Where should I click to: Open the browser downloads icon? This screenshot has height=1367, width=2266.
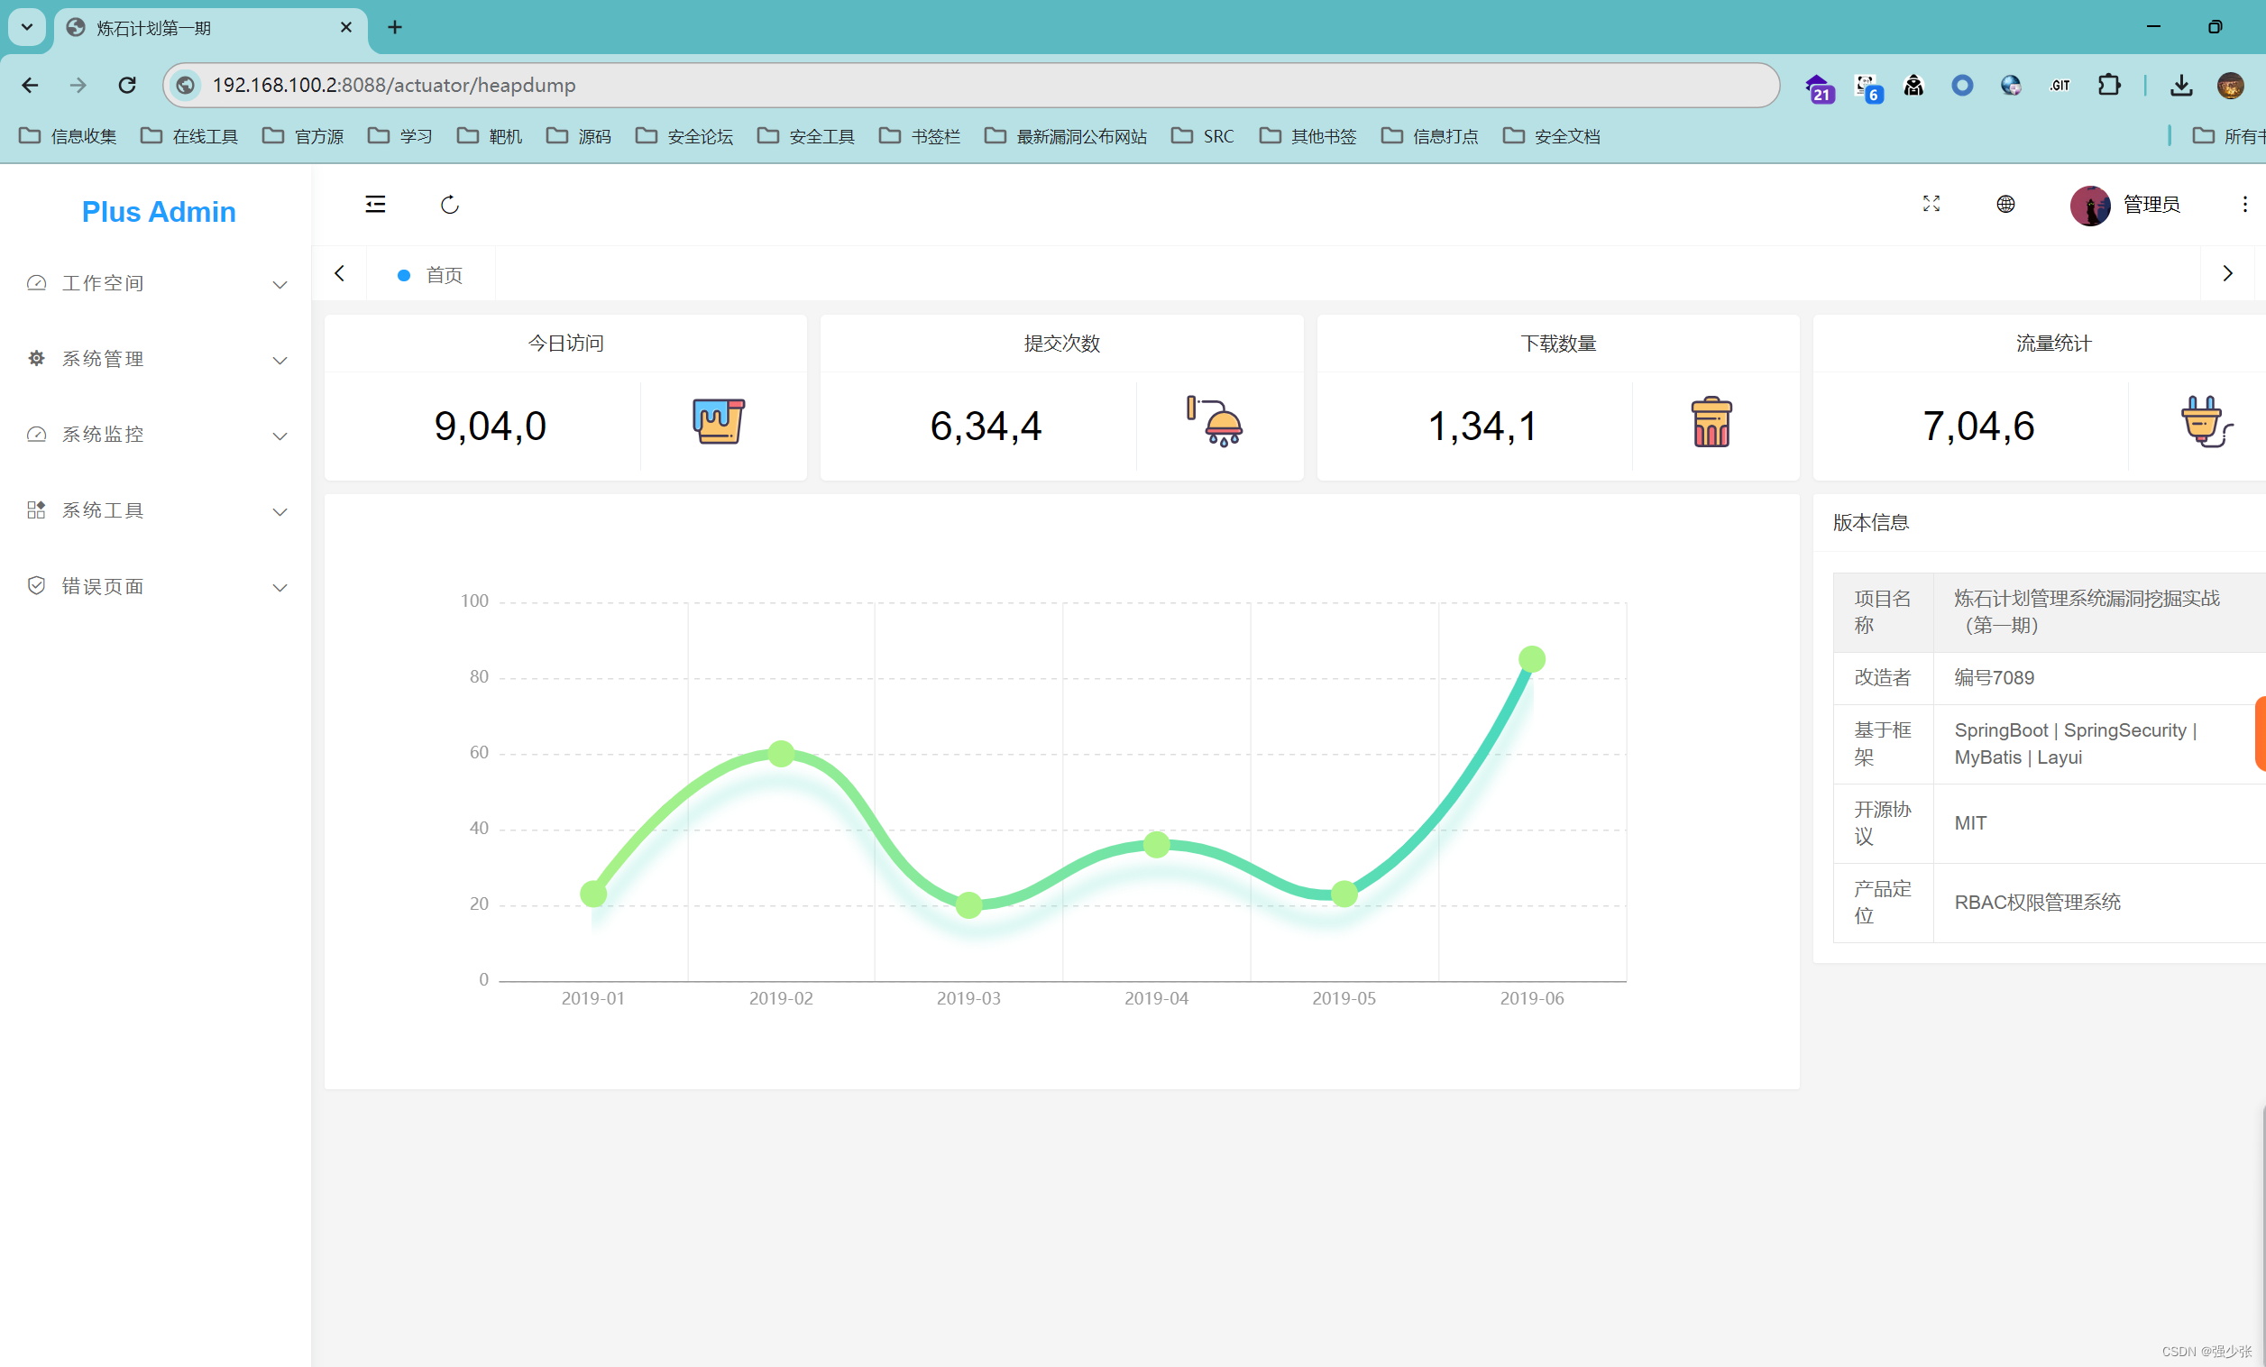(x=2181, y=86)
